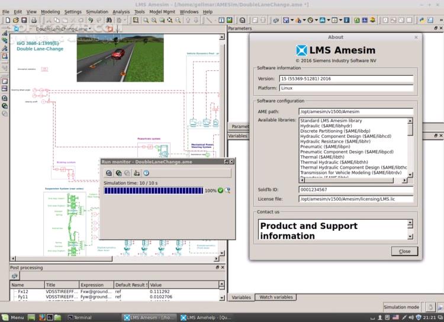
Task: Switch to Simulation mode in left sidebar
Action: point(5,56)
